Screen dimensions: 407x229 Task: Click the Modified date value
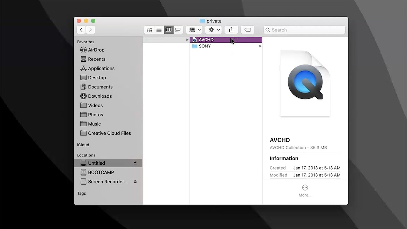(317, 175)
